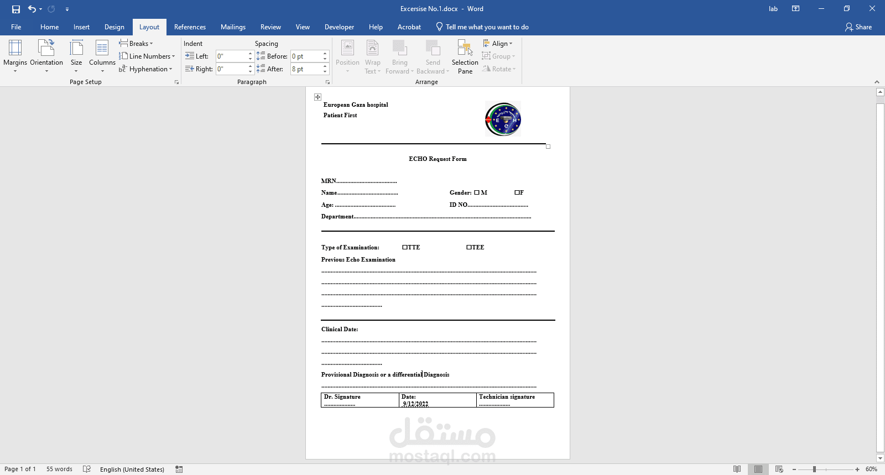Tick the TEE examination checkbox
This screenshot has height=475, width=885.
(x=469, y=247)
